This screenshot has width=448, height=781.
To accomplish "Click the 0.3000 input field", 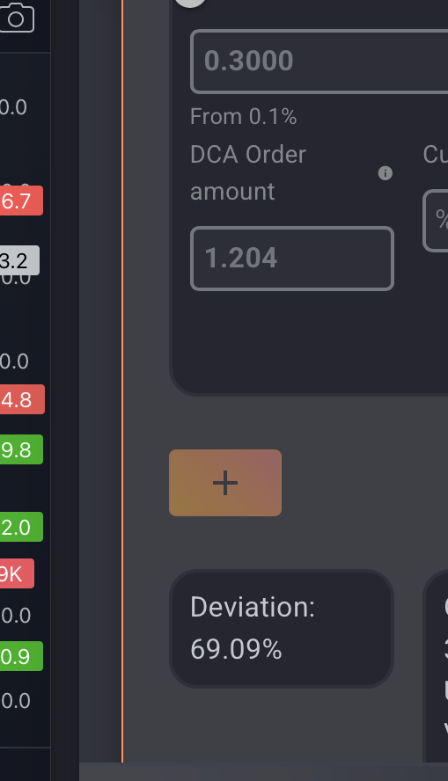I will point(319,62).
